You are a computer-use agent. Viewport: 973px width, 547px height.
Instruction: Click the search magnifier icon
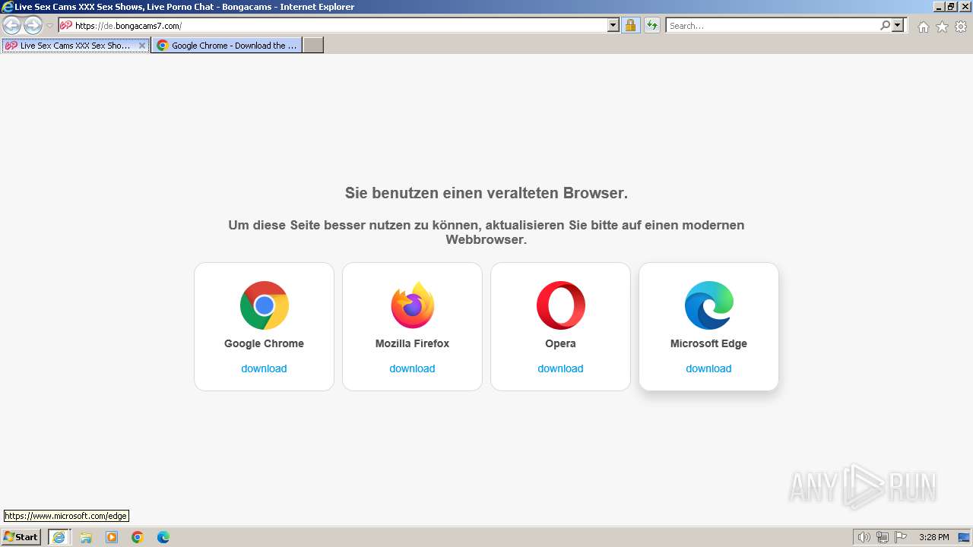pyautogui.click(x=885, y=25)
